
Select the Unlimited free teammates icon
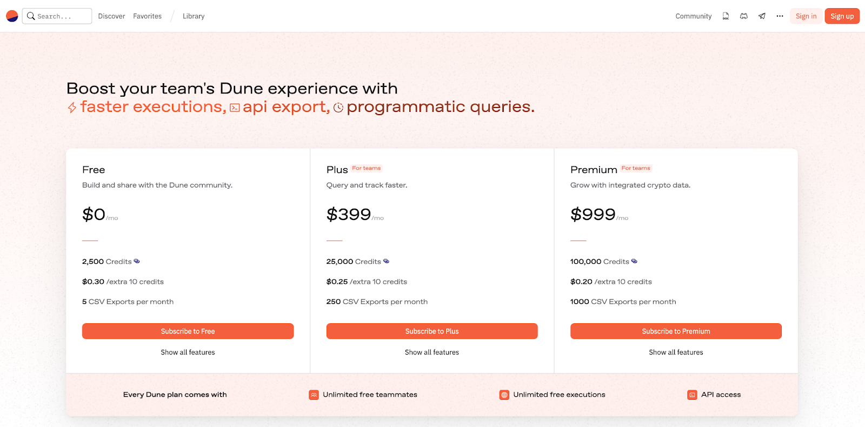pos(314,395)
